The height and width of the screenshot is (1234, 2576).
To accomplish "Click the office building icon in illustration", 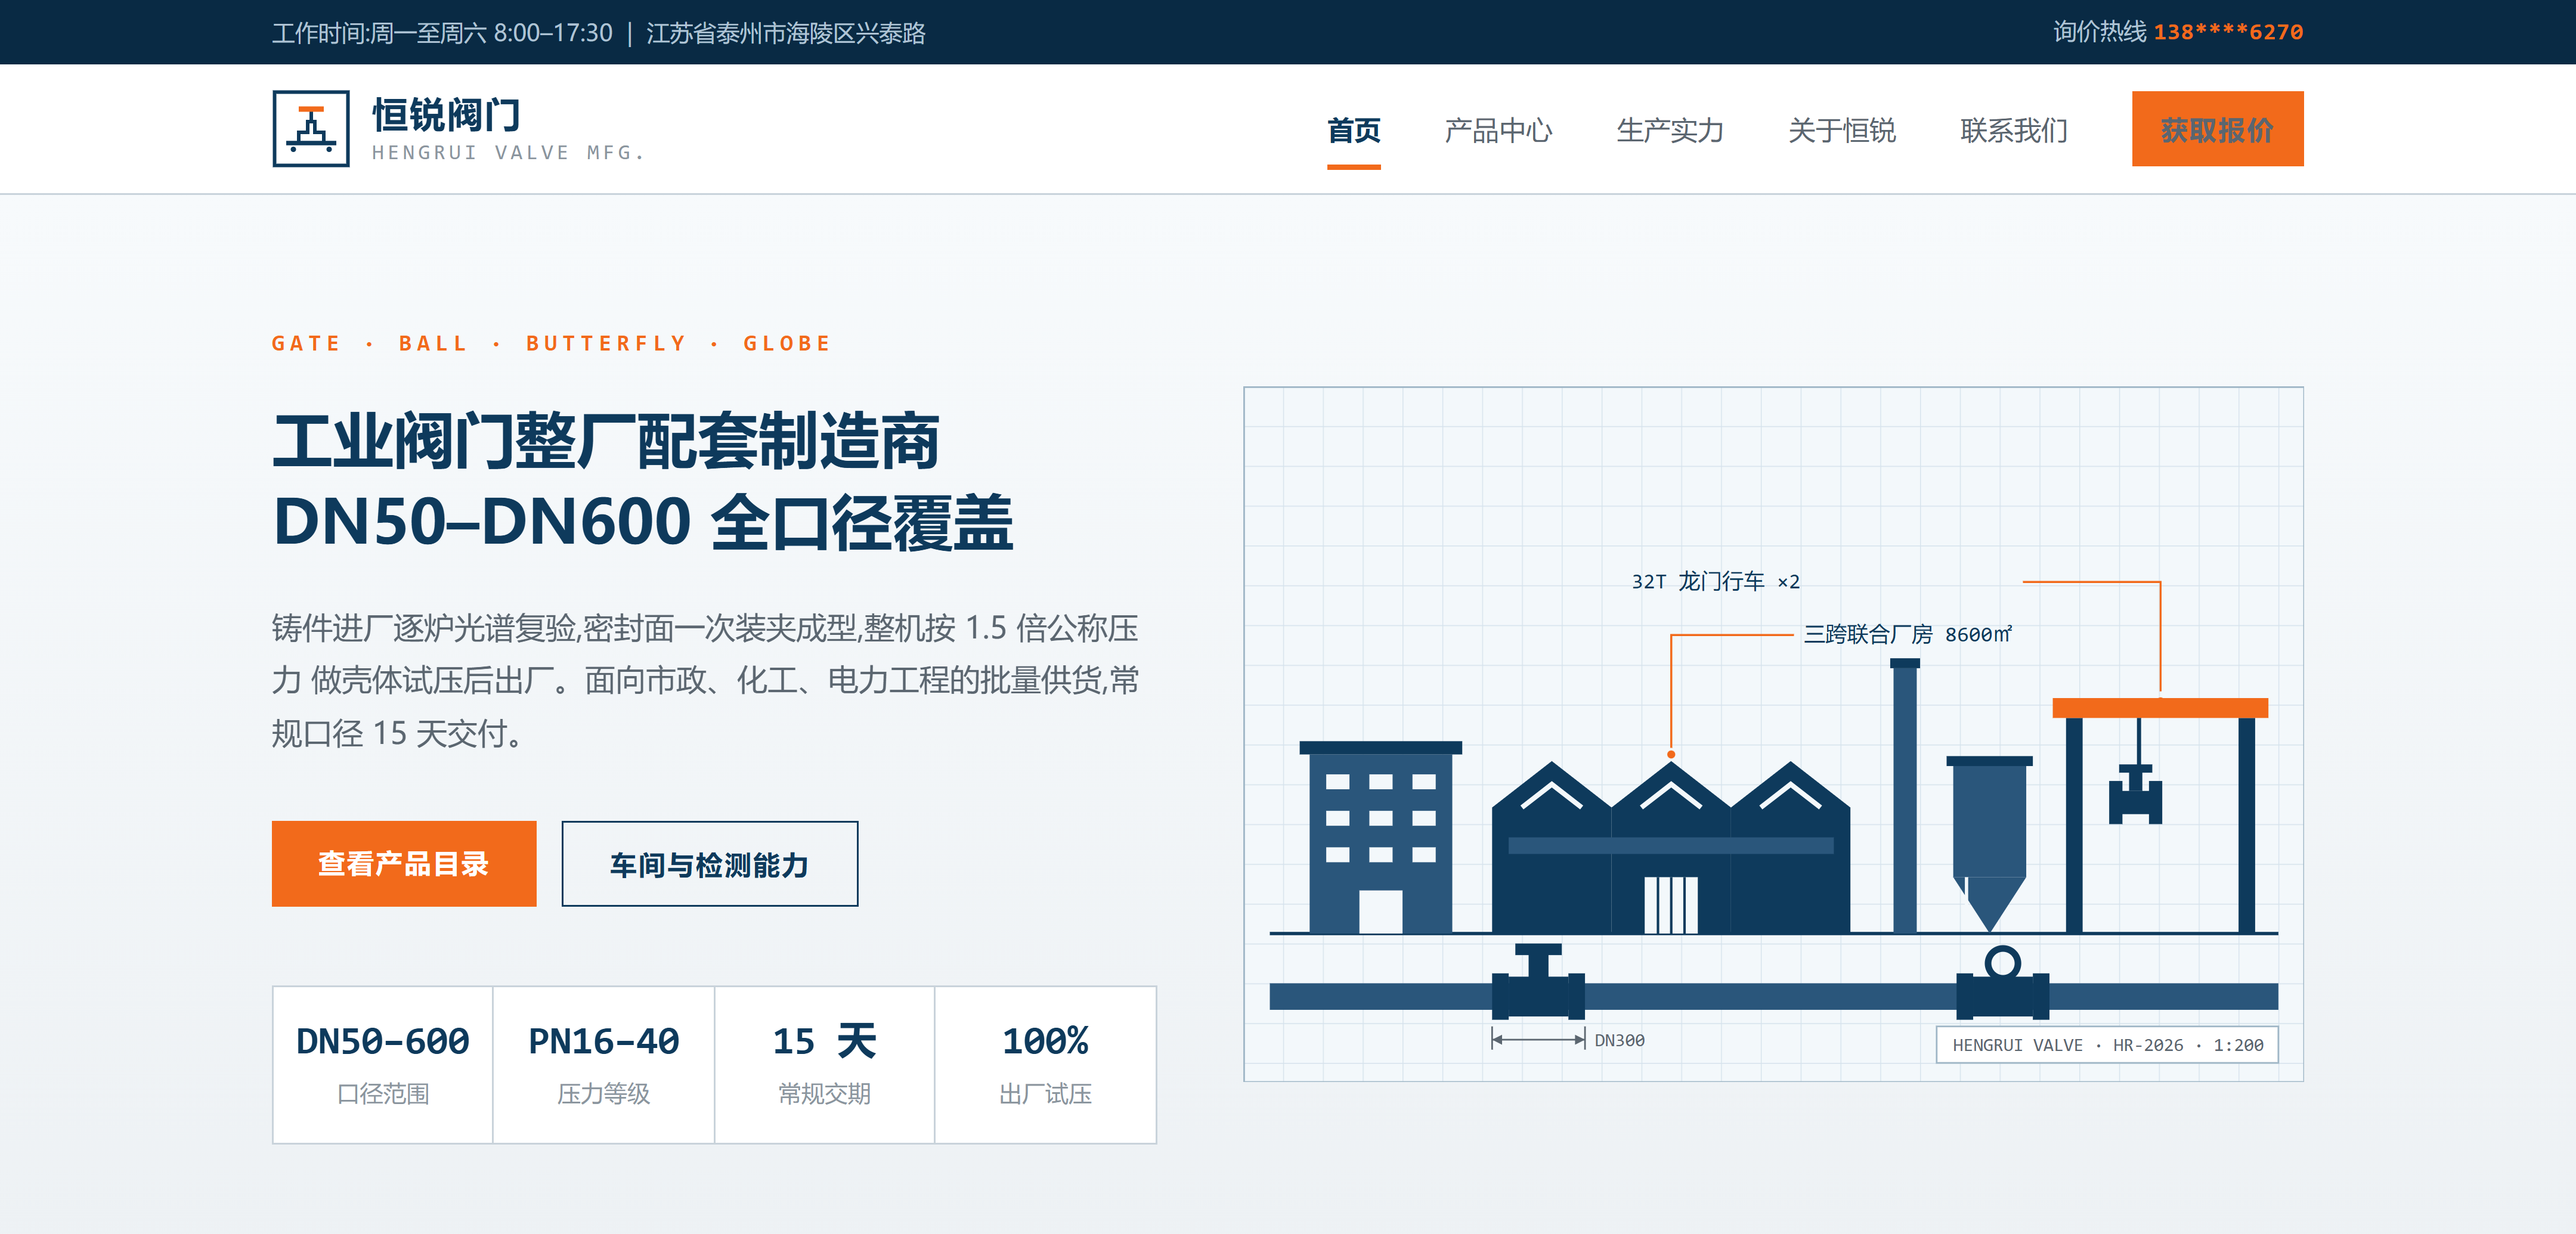I will (1380, 837).
